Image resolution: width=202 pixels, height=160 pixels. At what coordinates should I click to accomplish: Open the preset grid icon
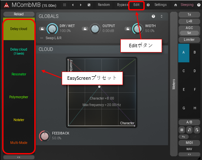[x=65, y=5]
